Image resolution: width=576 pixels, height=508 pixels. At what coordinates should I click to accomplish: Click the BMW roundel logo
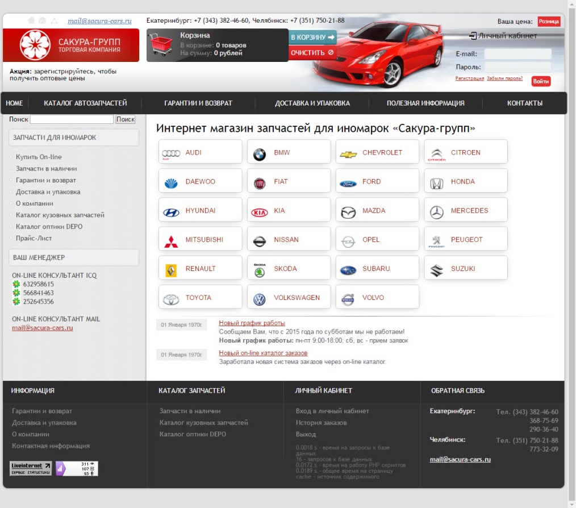260,155
